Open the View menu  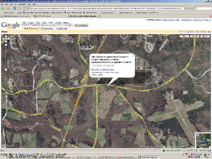[x=11, y=4]
